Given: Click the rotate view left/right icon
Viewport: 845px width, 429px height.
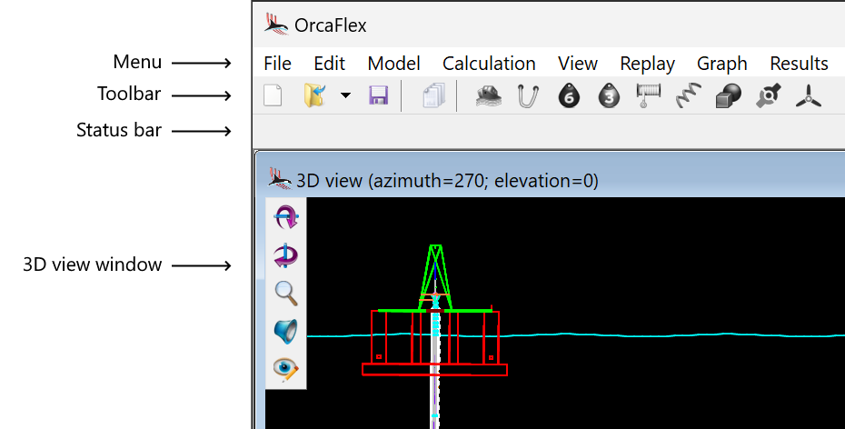Looking at the screenshot, I should point(286,255).
